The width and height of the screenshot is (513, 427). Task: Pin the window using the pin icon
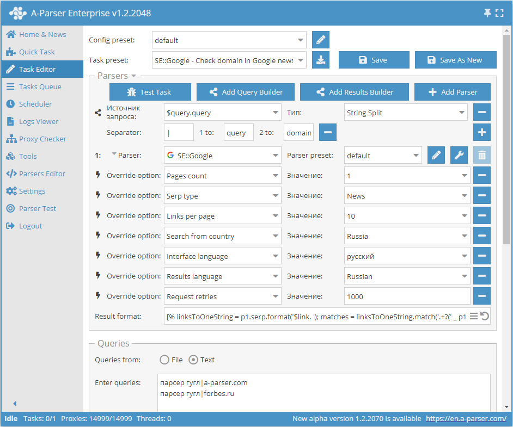click(x=487, y=13)
